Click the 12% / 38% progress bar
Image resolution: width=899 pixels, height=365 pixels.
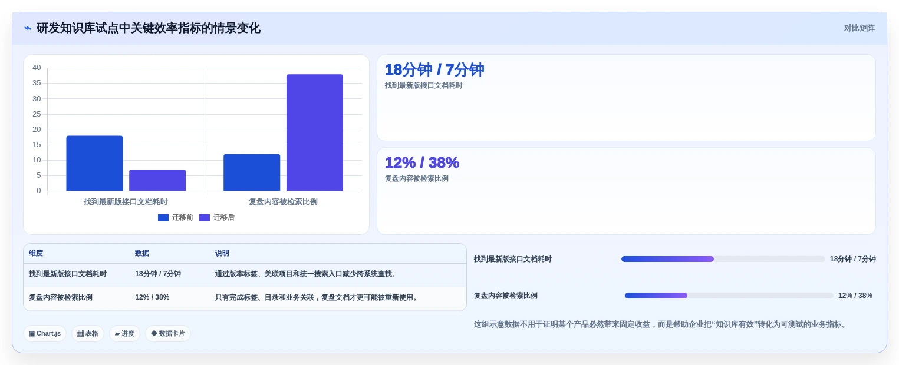(729, 296)
